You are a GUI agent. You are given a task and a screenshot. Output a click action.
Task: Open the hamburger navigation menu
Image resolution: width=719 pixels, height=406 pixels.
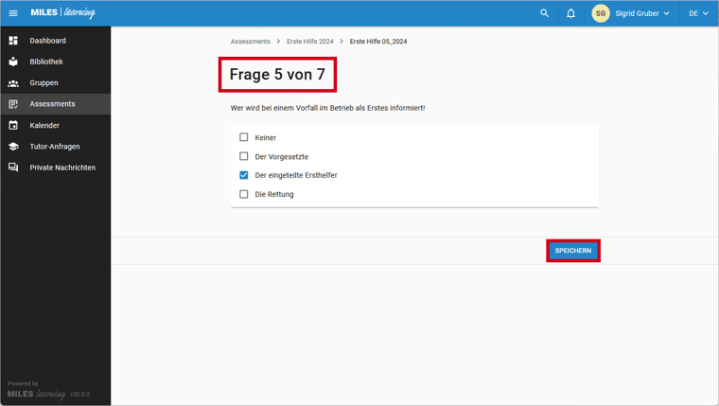click(13, 13)
